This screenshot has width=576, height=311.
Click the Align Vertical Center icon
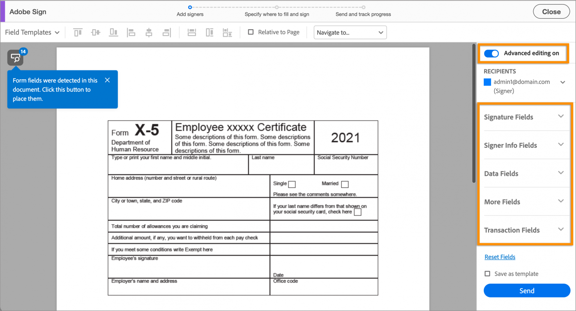click(95, 32)
